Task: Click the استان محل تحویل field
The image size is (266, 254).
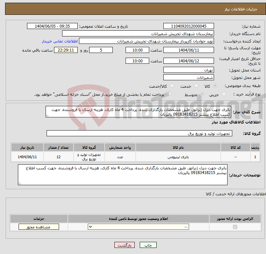Action: point(189,70)
